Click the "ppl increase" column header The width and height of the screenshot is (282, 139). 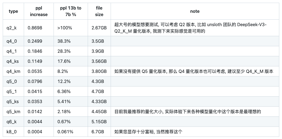[x=39, y=11]
